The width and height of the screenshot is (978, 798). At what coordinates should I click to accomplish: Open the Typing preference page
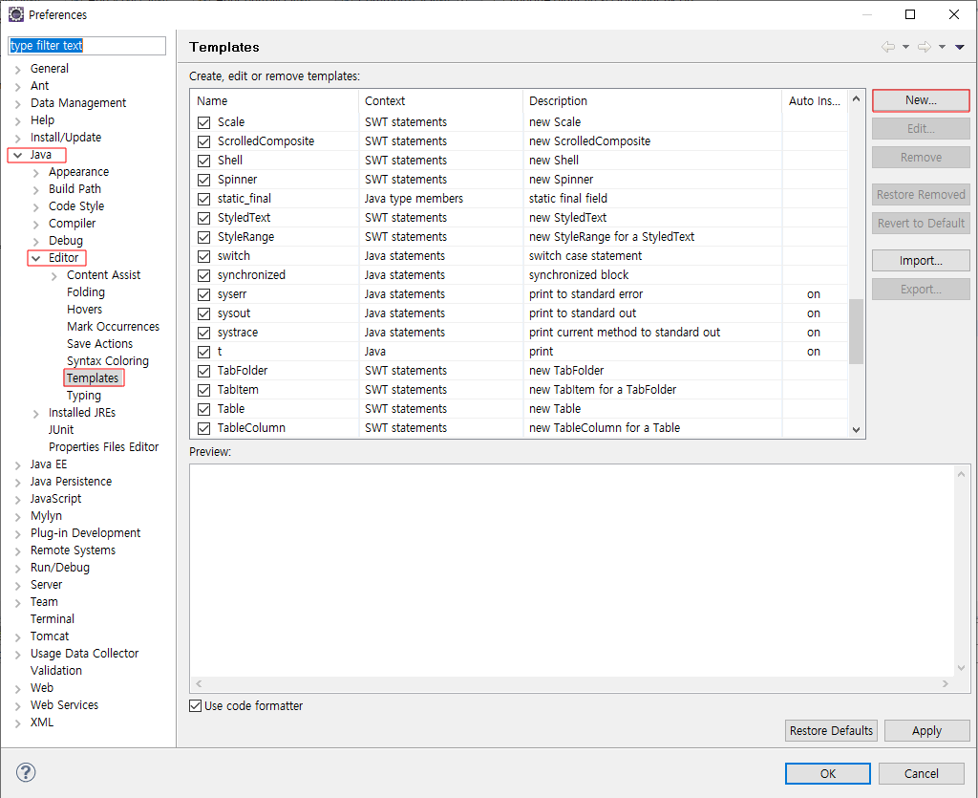click(x=84, y=396)
